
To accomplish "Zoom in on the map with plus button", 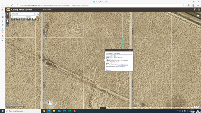I will 8,14.
